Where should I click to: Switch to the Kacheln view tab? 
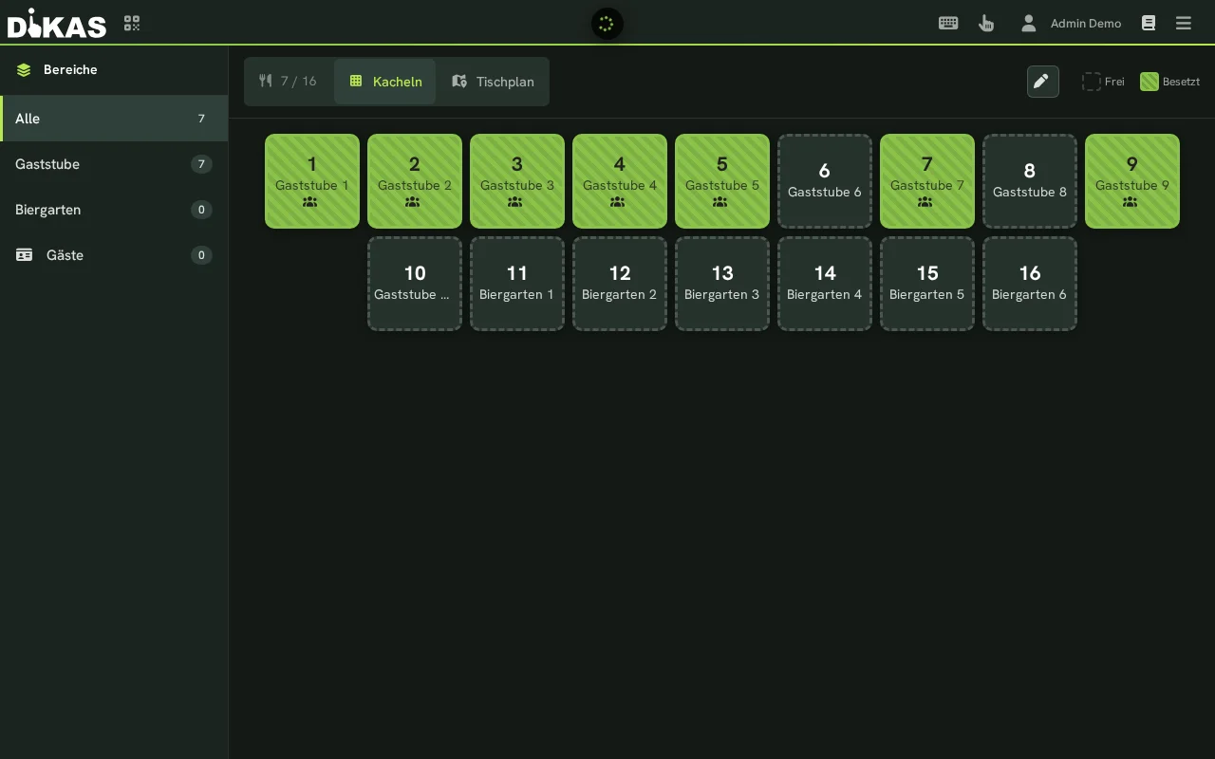[x=385, y=82]
